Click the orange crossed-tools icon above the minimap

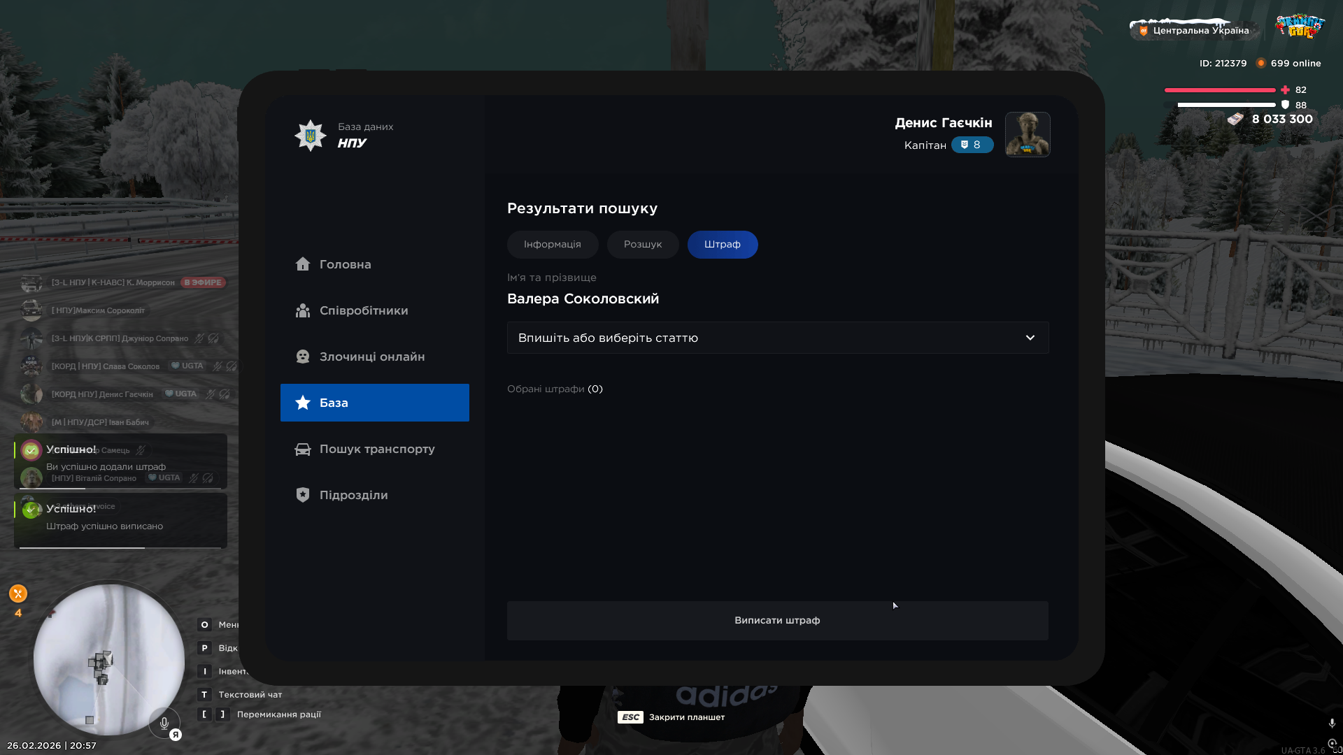coord(18,594)
